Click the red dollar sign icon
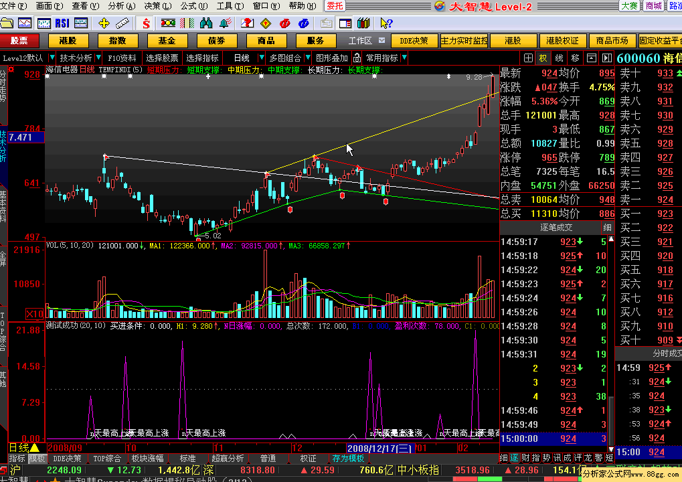 [146, 23]
